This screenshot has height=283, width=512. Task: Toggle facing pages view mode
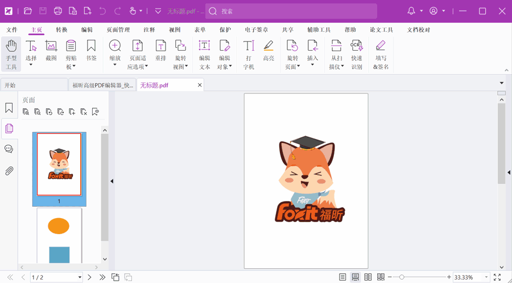[368, 277]
